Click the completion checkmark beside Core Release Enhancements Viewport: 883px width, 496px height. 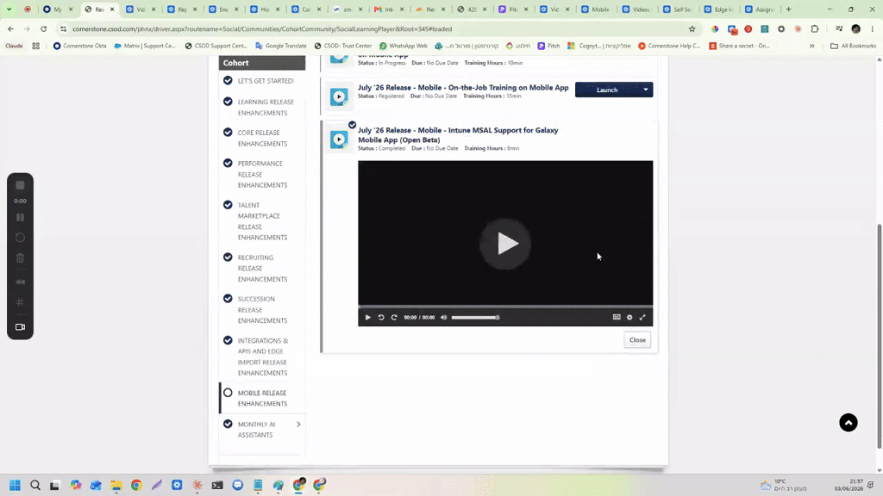228,132
